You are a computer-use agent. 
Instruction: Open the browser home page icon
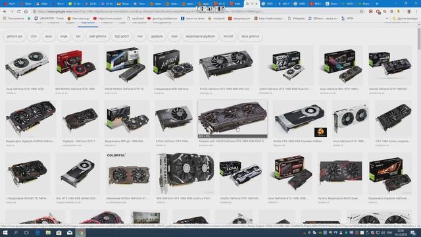(26, 12)
